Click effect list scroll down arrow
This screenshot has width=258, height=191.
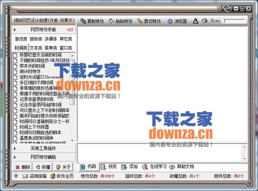pos(72,140)
